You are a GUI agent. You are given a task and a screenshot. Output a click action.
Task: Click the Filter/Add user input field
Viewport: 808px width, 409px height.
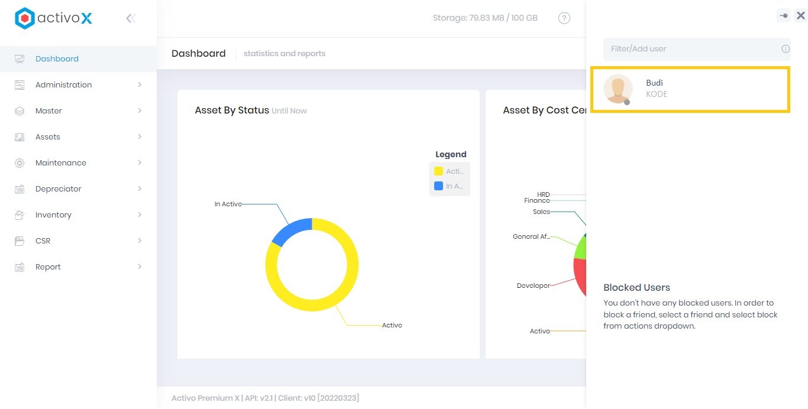tap(692, 49)
